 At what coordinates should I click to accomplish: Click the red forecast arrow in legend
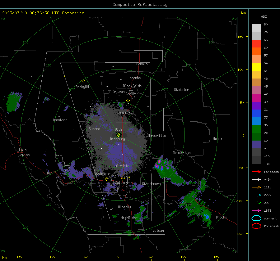pyautogui.click(x=256, y=172)
